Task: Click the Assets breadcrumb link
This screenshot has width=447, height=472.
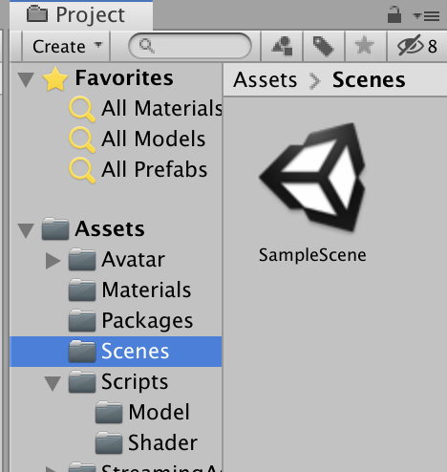Action: (x=265, y=80)
